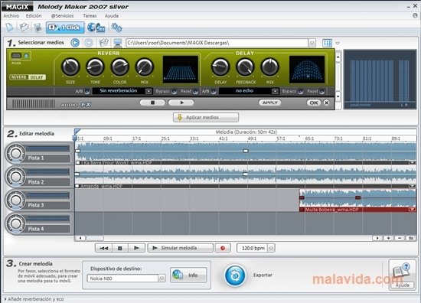Expand the small arrow beside view options icon
The height and width of the screenshot is (303, 421).
[x=338, y=43]
